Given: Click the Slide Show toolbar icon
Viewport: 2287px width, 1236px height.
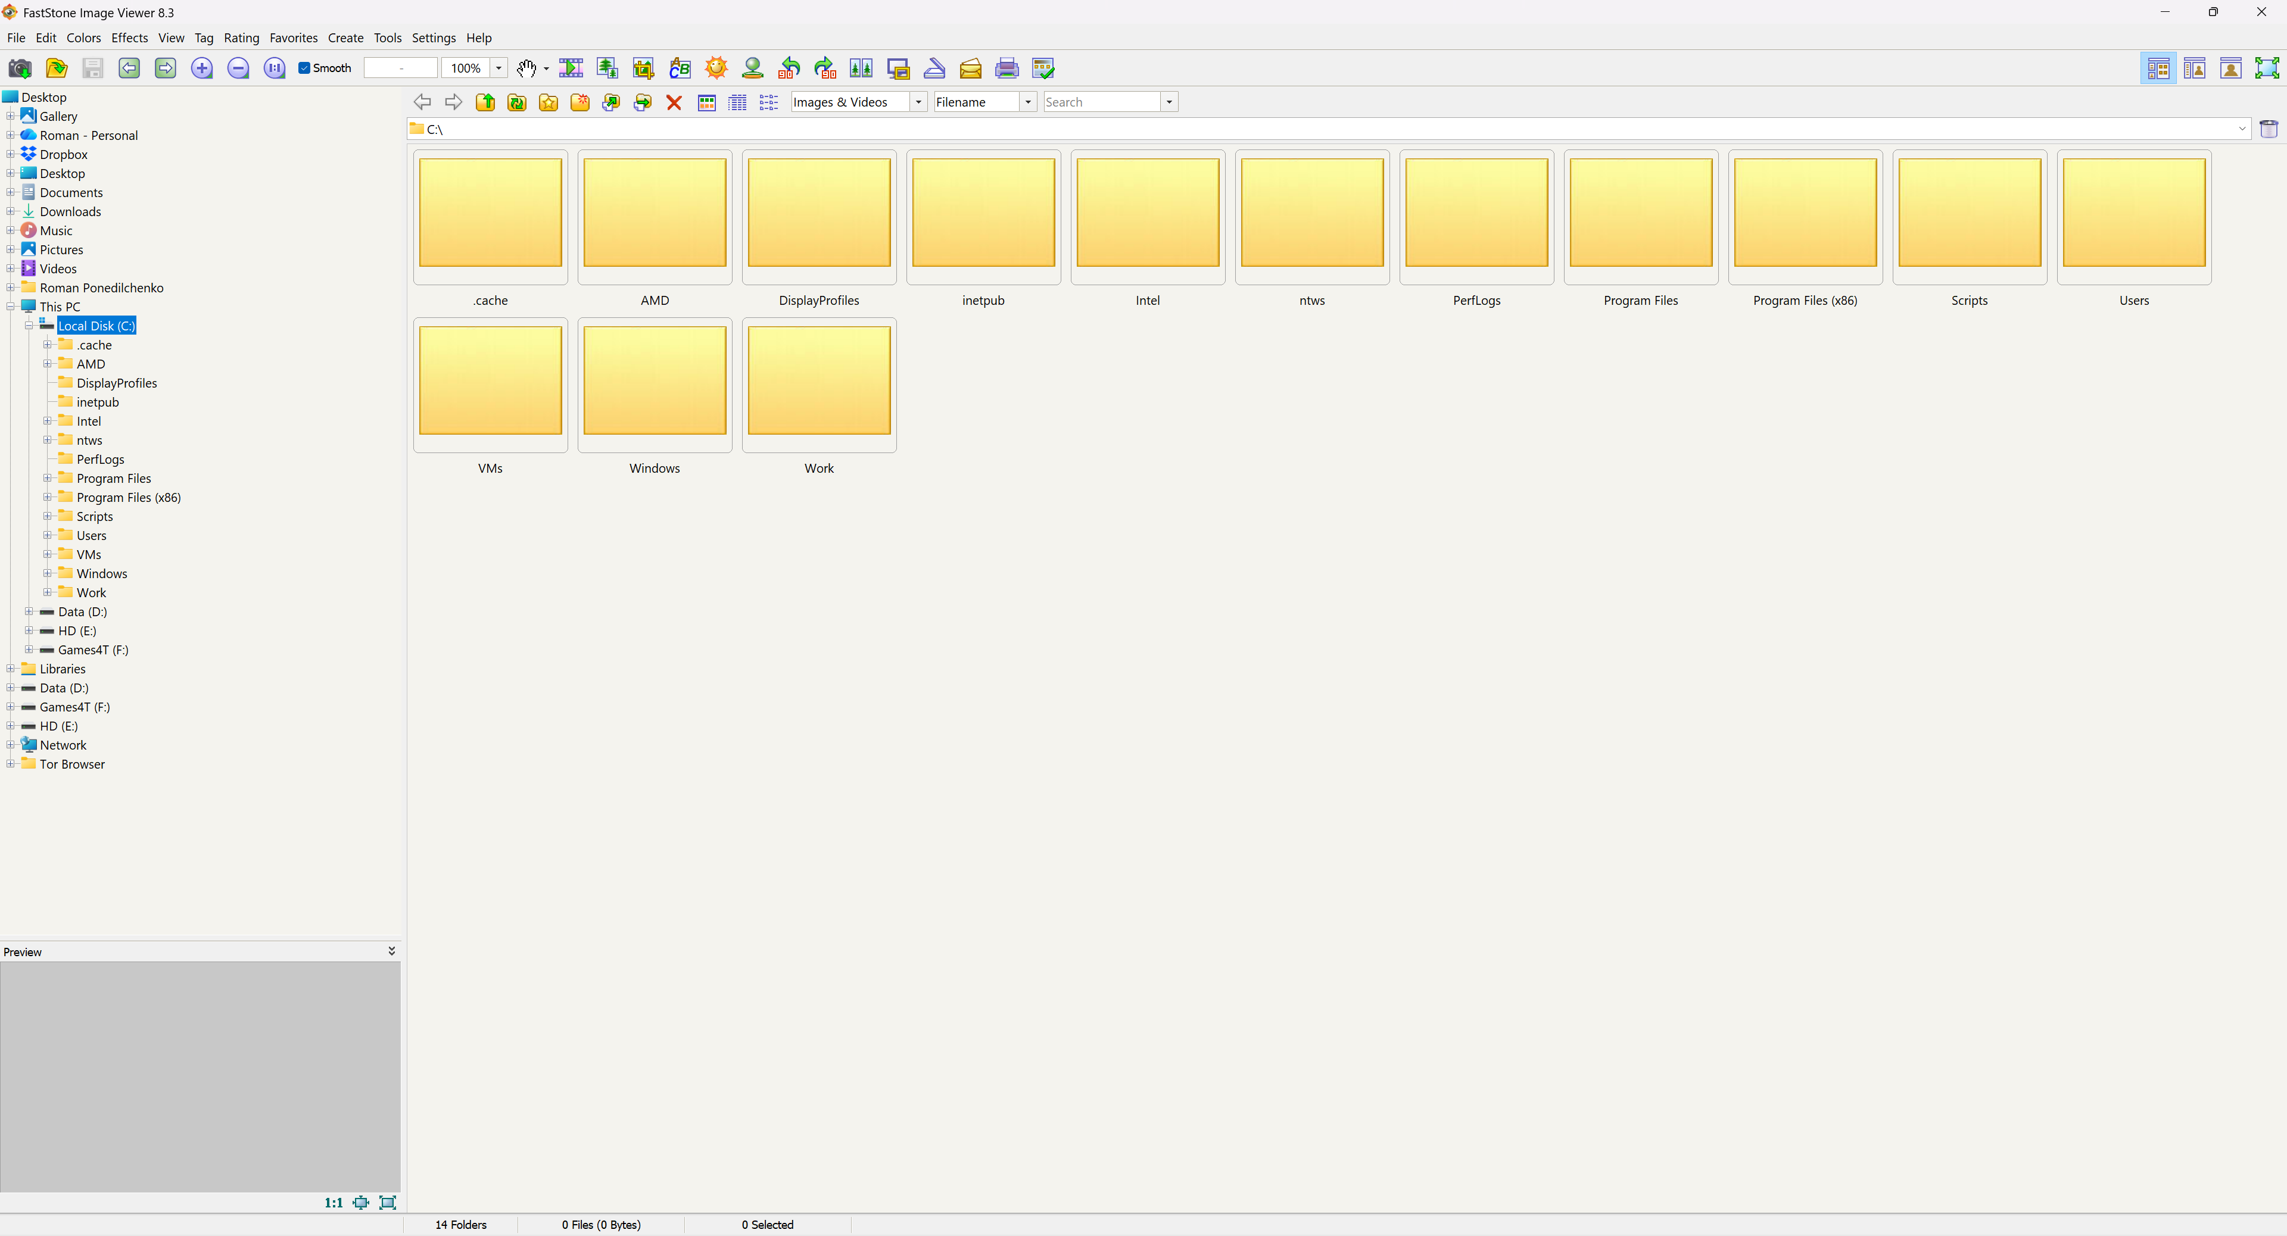Looking at the screenshot, I should (x=571, y=68).
